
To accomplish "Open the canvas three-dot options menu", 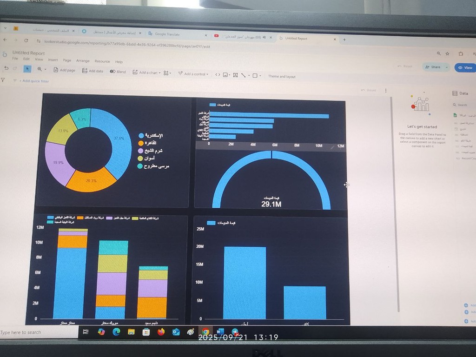I will pyautogui.click(x=386, y=91).
